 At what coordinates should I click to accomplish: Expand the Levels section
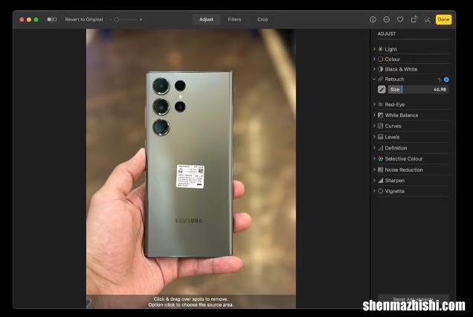[374, 137]
